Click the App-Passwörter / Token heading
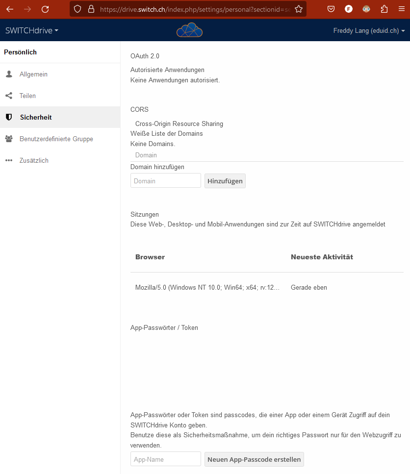Screen dimensions: 410x474 click(164, 328)
